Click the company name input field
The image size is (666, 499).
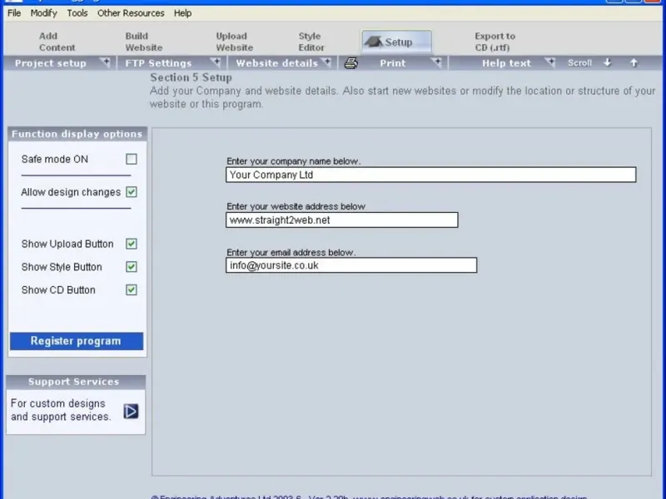pos(430,175)
